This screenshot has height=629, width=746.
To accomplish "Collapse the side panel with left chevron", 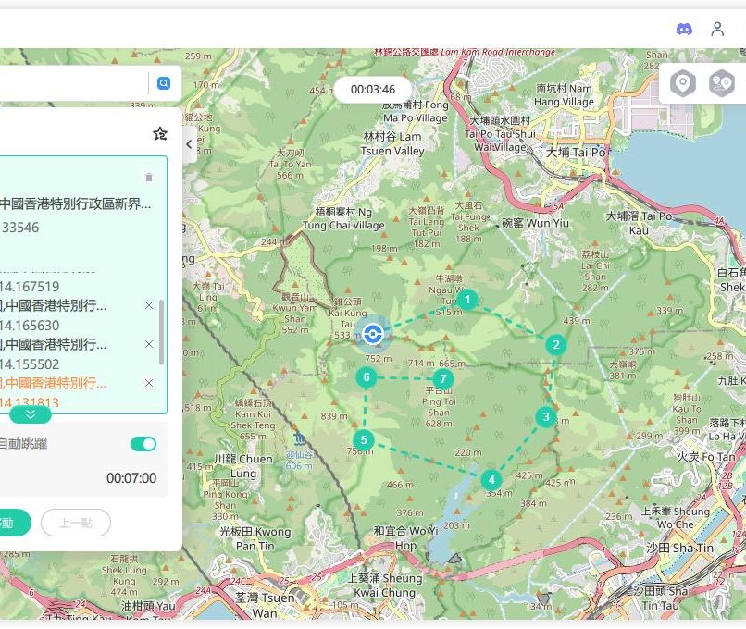I will 189,144.
